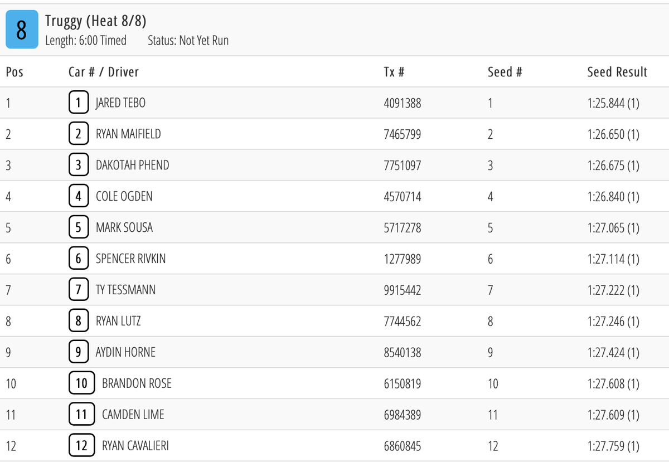The image size is (669, 462).
Task: Click car number 8 badge for Ryan Lutz
Action: pos(79,321)
